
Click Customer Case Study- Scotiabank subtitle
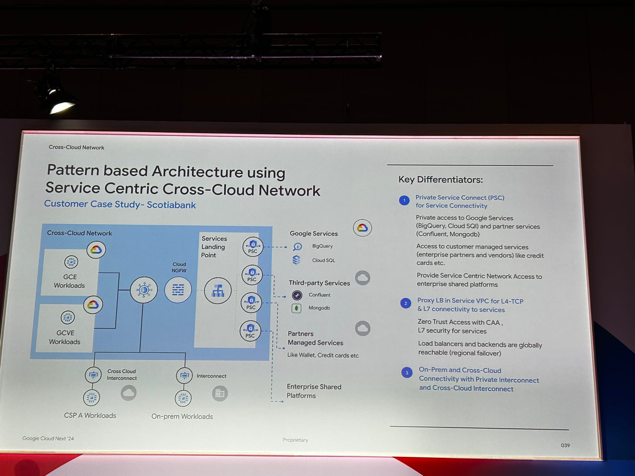[x=120, y=204]
